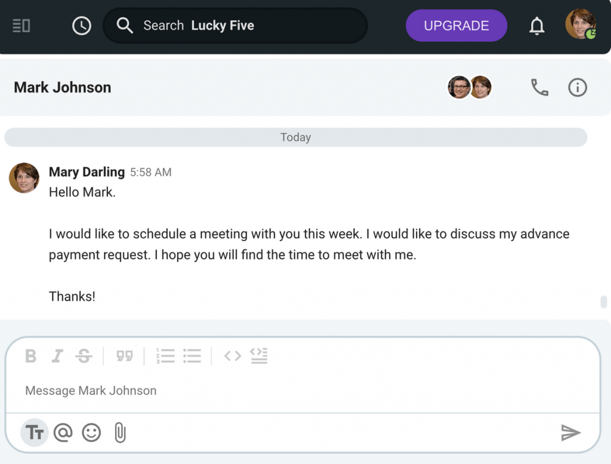Insert inline code formatting

pyautogui.click(x=232, y=357)
